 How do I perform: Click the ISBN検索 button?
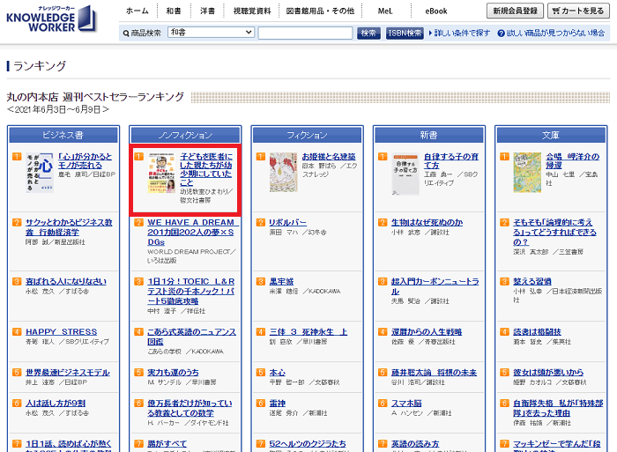tap(404, 33)
